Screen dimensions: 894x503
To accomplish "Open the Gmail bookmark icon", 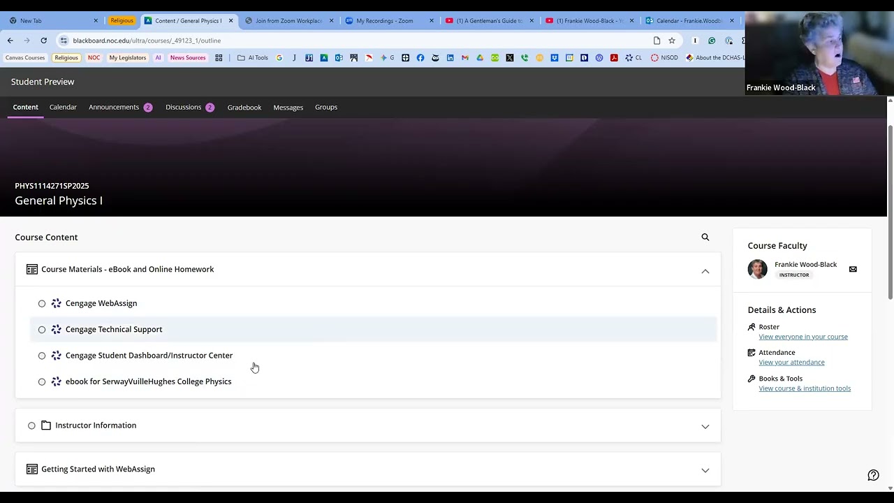I will (465, 58).
